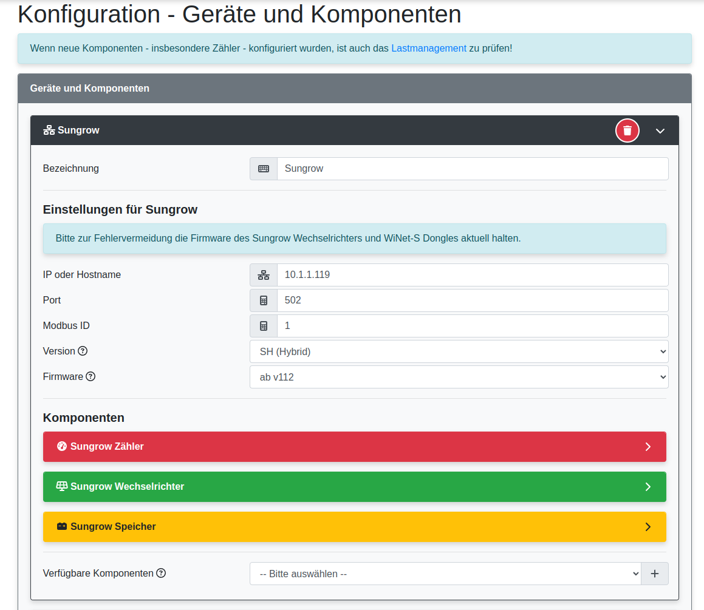The height and width of the screenshot is (610, 704).
Task: Click the Bezeichnung label
Action: pos(71,169)
